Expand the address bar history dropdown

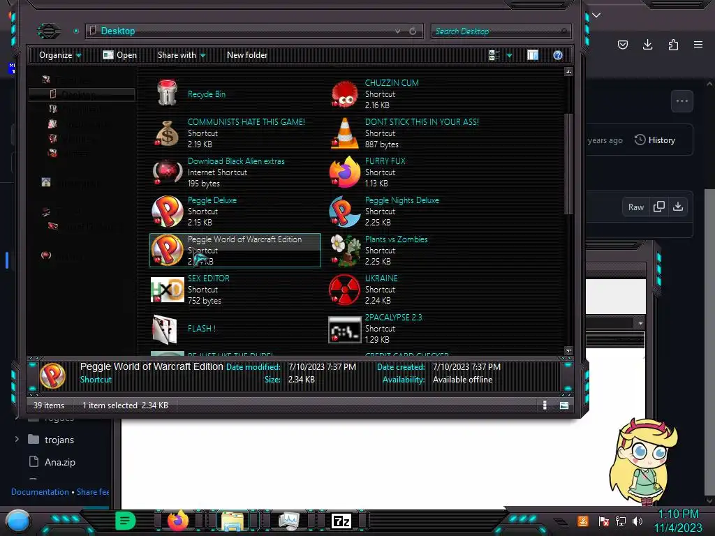(x=397, y=31)
